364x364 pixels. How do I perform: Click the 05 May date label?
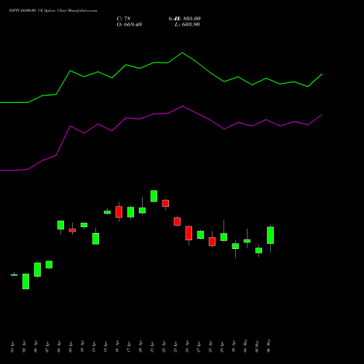click(x=257, y=346)
